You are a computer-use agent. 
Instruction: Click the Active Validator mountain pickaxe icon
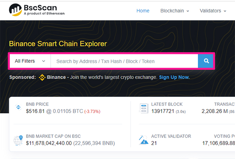tap(143, 140)
